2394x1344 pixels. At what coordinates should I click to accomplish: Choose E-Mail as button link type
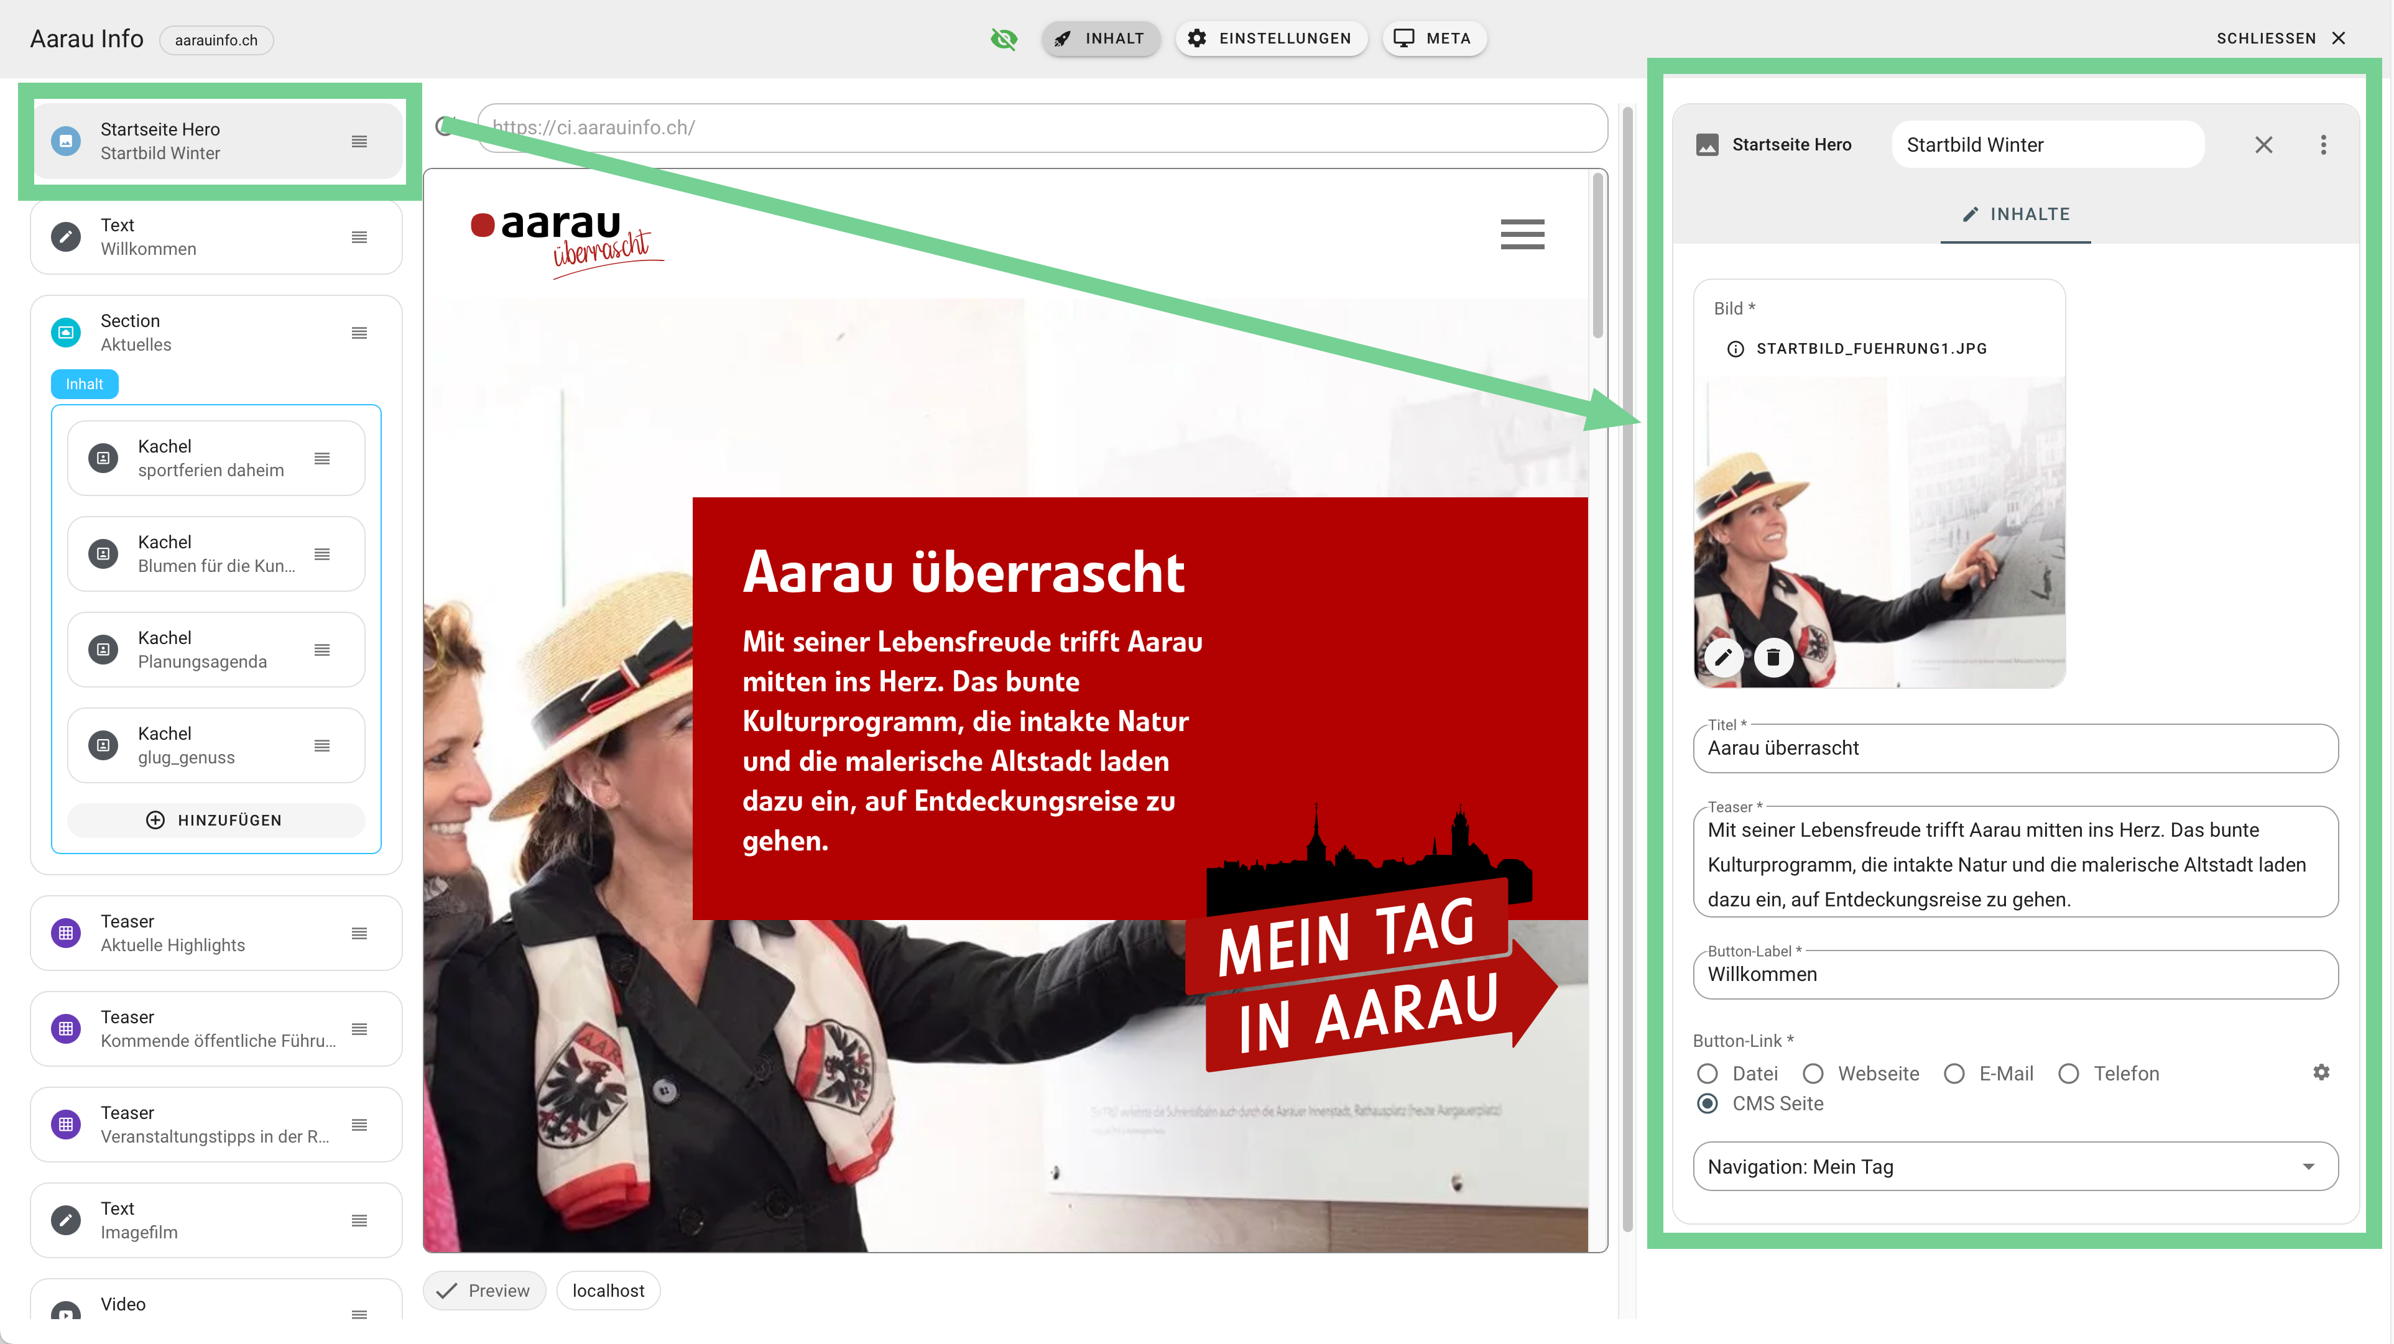coord(1954,1074)
